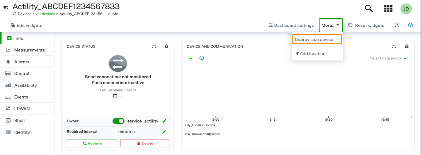Click the JD user avatar

(x=406, y=9)
